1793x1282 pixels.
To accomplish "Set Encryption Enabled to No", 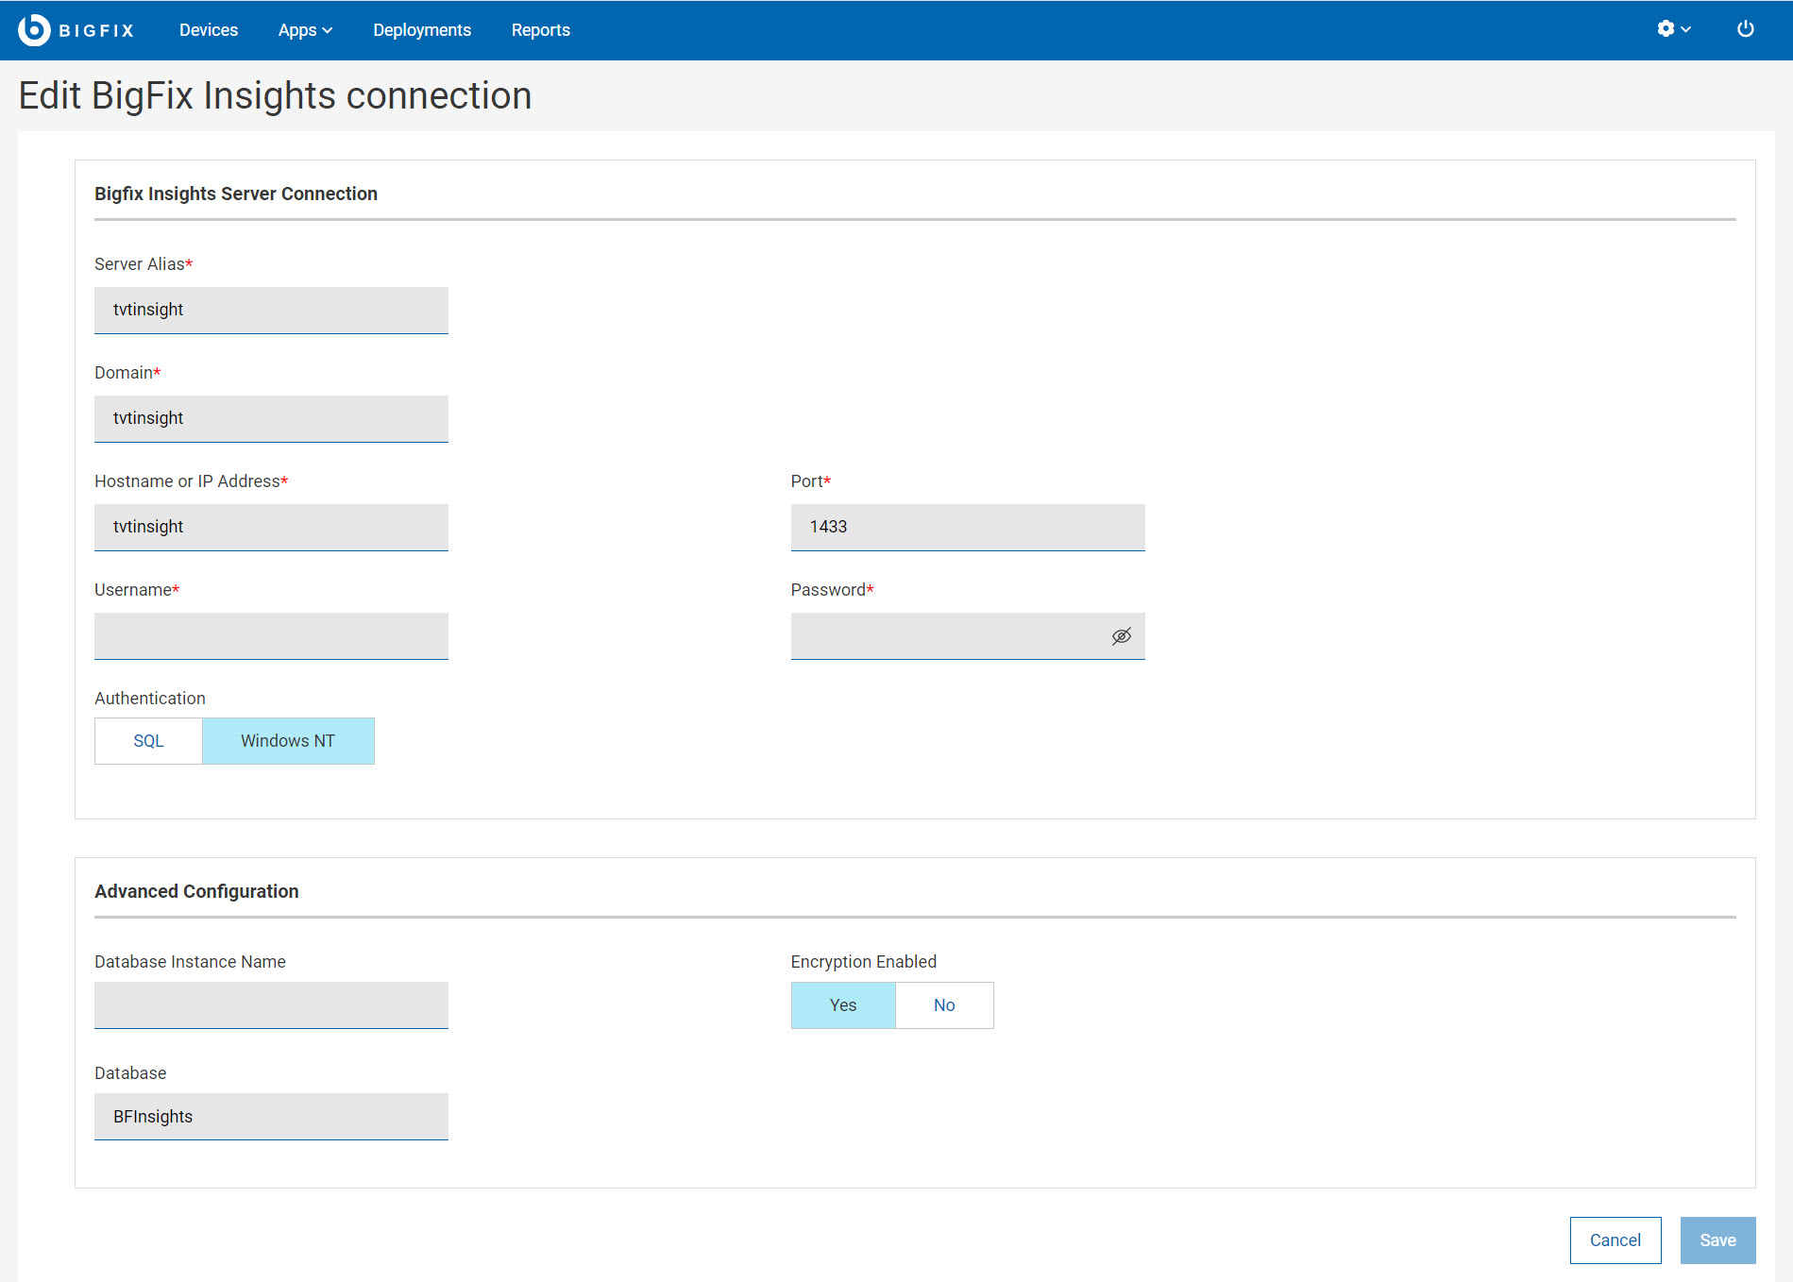I will (x=944, y=1005).
